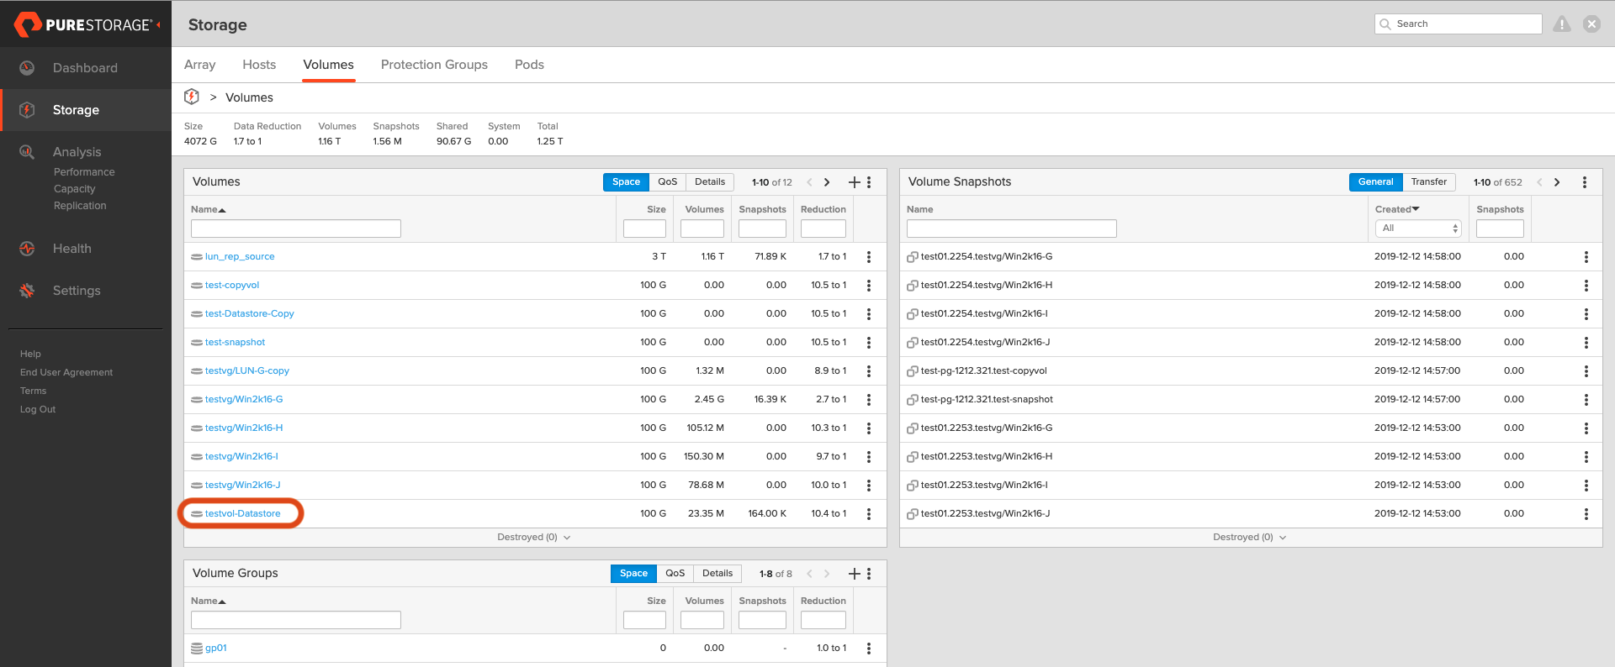This screenshot has height=667, width=1615.
Task: Click the Health heartbeat icon in sidebar
Action: point(27,249)
